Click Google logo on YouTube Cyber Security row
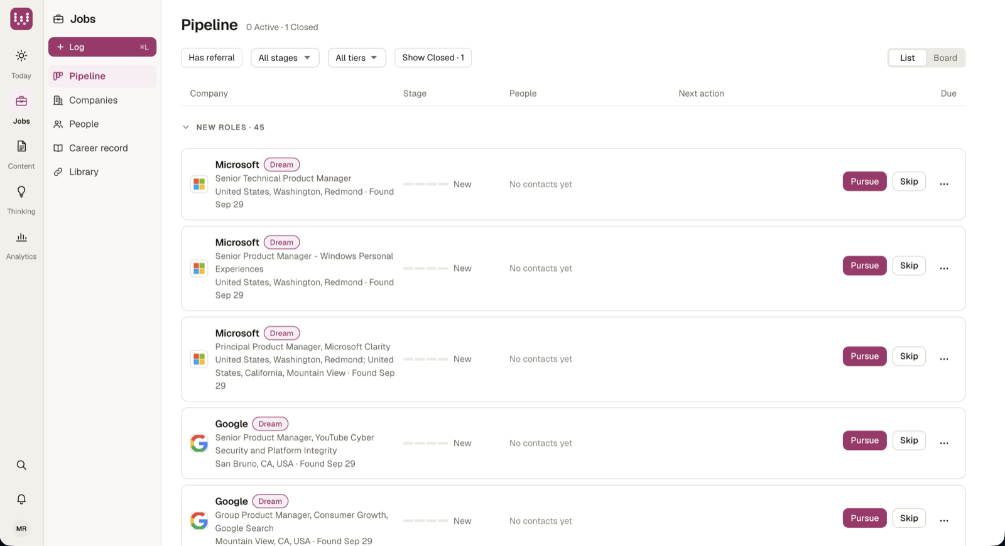The height and width of the screenshot is (546, 1005). coord(199,443)
